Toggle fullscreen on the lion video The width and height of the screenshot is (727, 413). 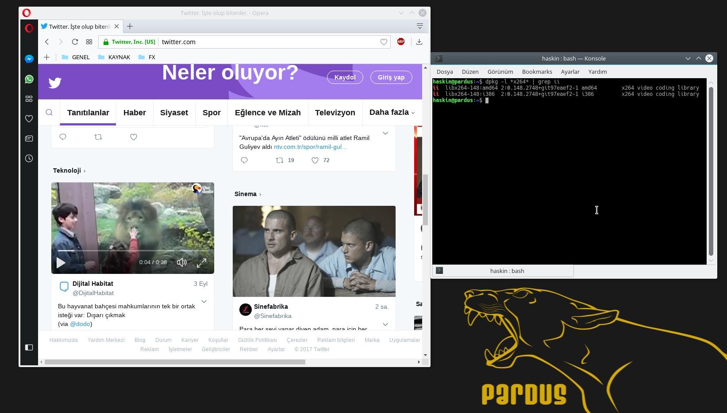pos(201,262)
